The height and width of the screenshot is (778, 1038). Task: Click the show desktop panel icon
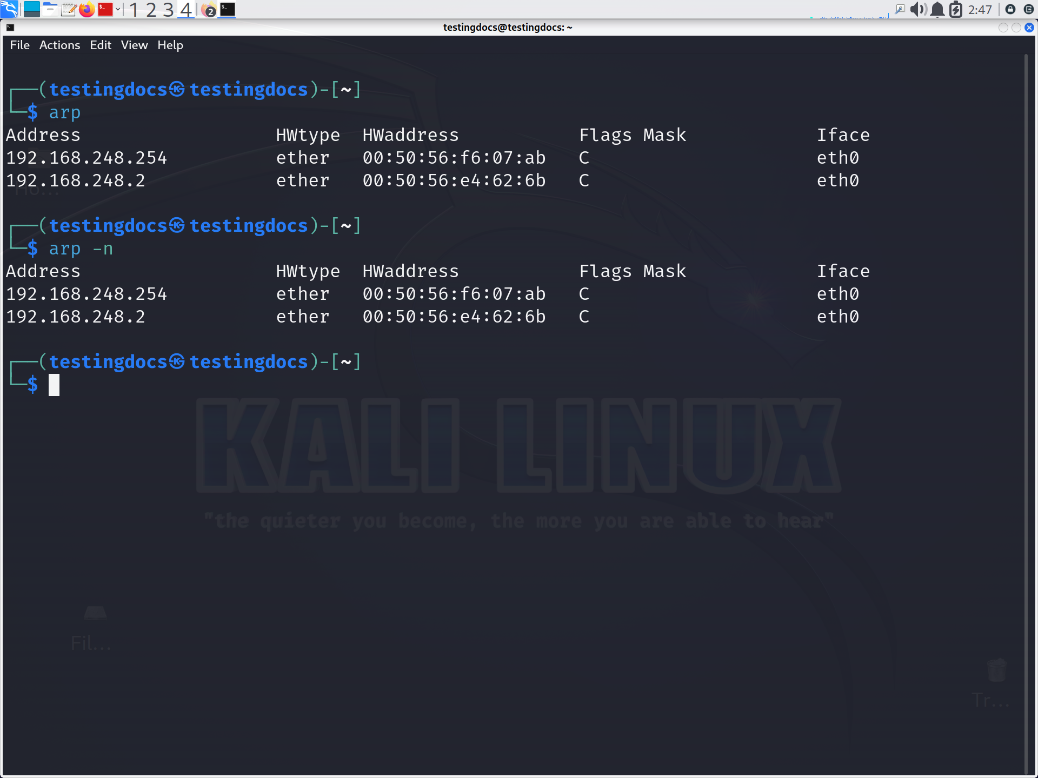pos(32,9)
